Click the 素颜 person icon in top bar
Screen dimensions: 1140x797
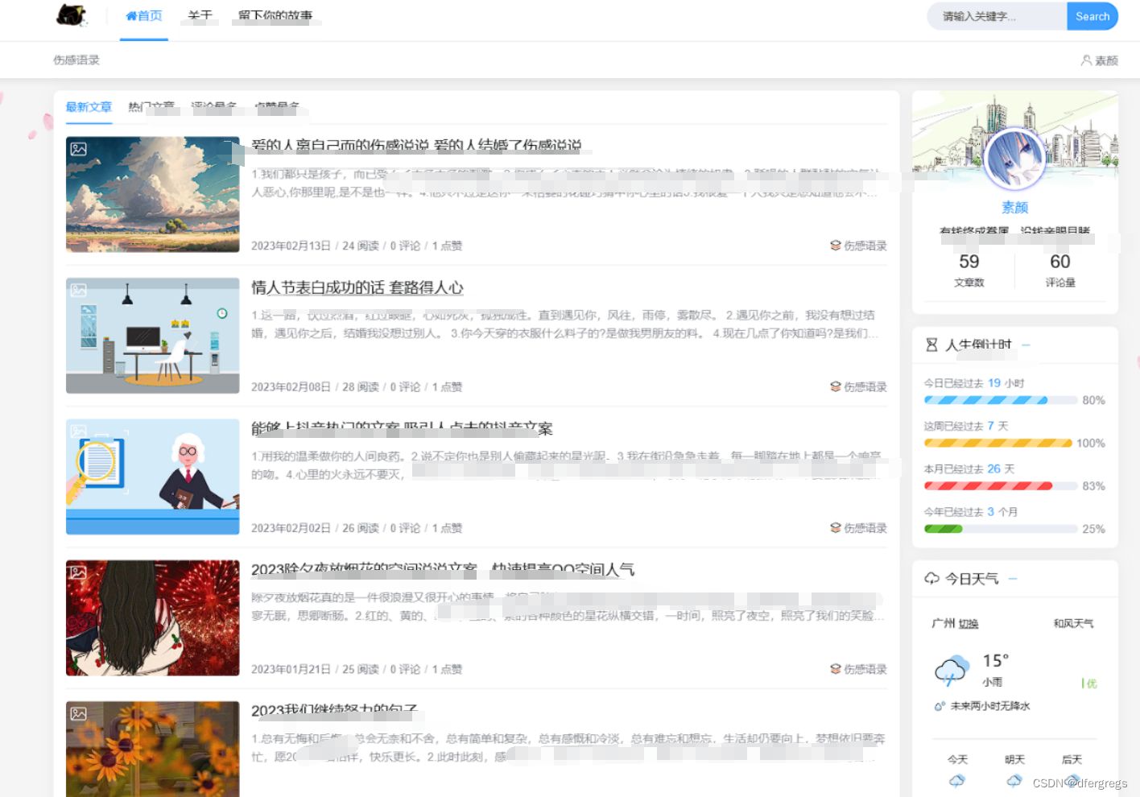1086,60
